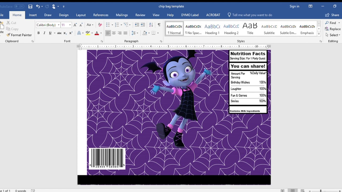
Task: Click Shading paint bucket icon
Action: click(145, 33)
